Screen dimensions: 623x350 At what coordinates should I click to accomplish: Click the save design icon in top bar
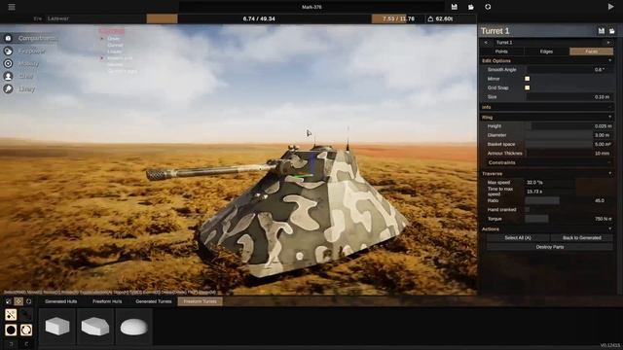click(455, 7)
